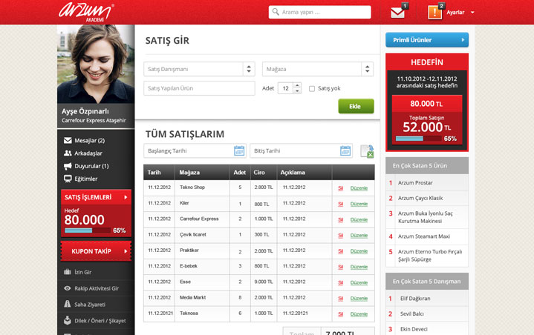Expand the Satış Danışmanı dropdown
The width and height of the screenshot is (534, 335).
click(248, 69)
